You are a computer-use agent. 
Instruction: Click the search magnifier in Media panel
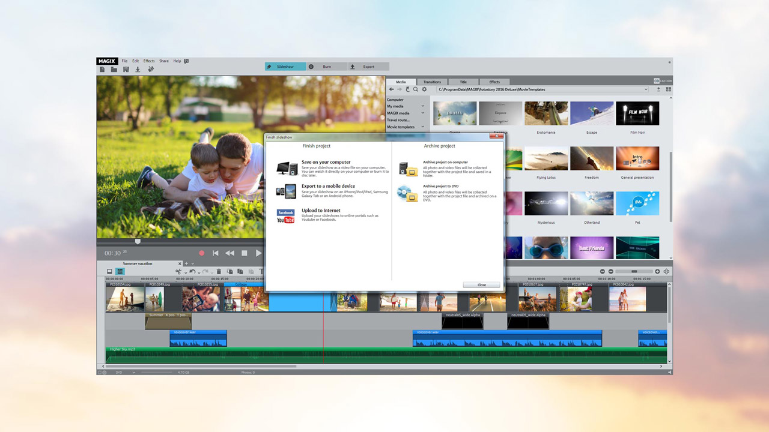415,89
